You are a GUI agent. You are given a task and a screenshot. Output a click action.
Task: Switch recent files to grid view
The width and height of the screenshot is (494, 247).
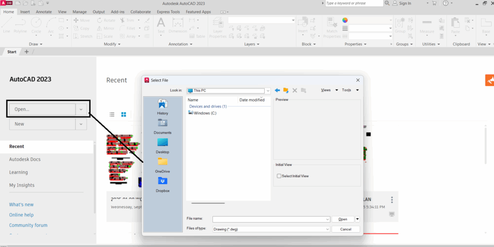123,114
